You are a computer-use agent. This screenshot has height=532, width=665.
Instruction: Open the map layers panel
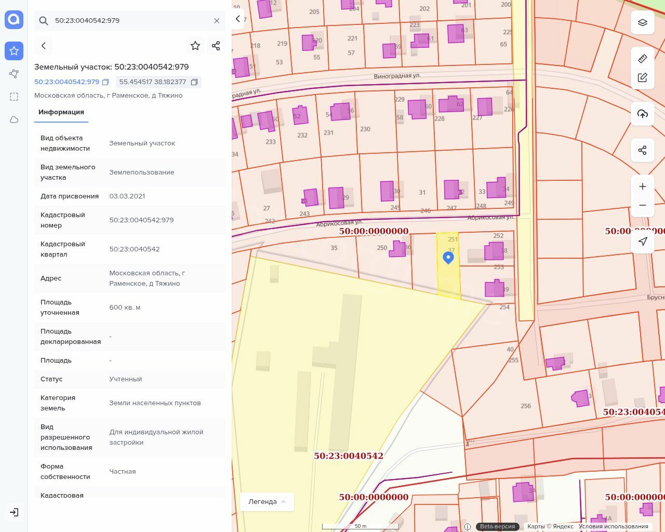(x=643, y=23)
